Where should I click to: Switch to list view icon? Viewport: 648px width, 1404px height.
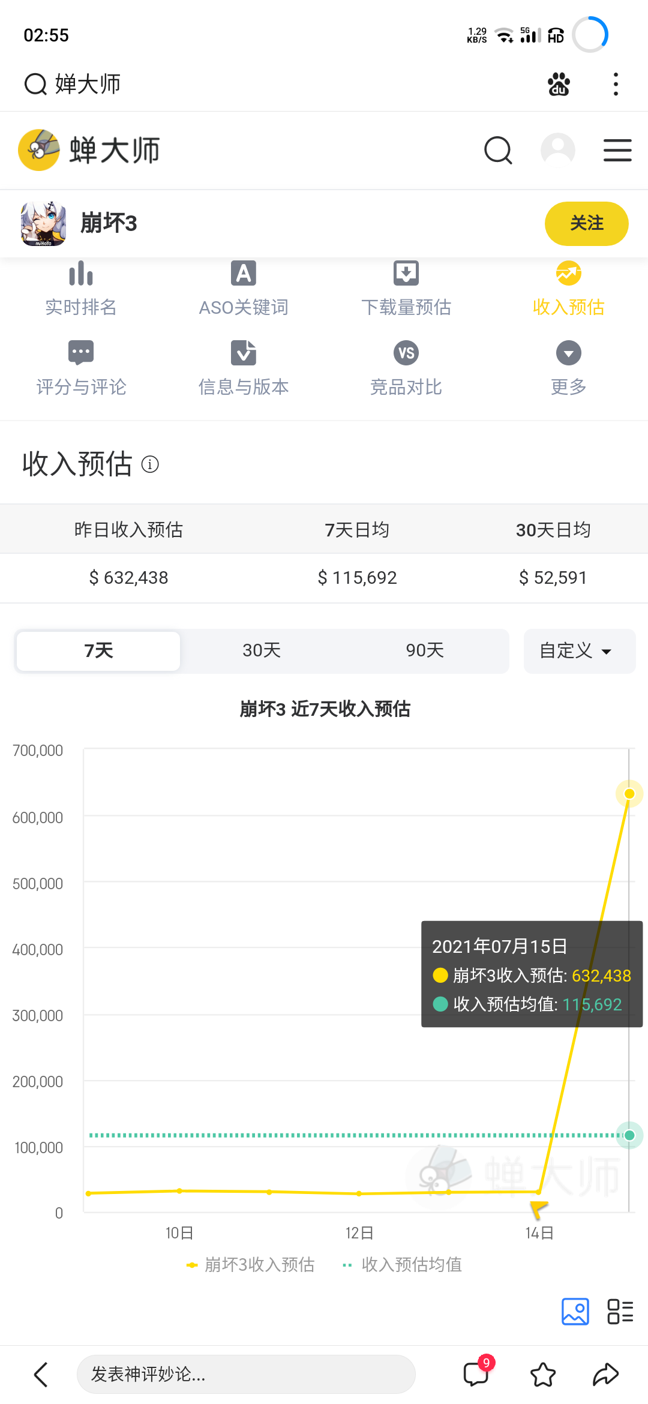pos(620,1312)
